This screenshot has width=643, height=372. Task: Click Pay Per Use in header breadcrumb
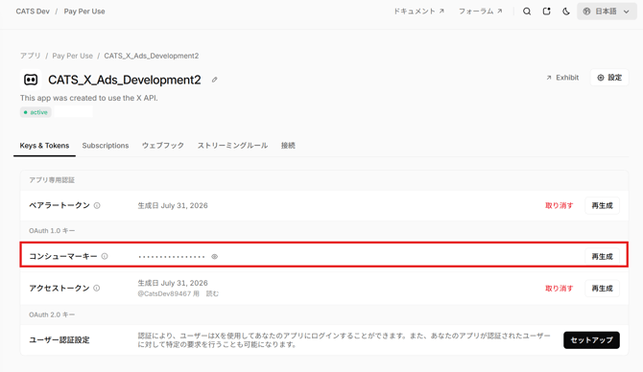click(84, 12)
